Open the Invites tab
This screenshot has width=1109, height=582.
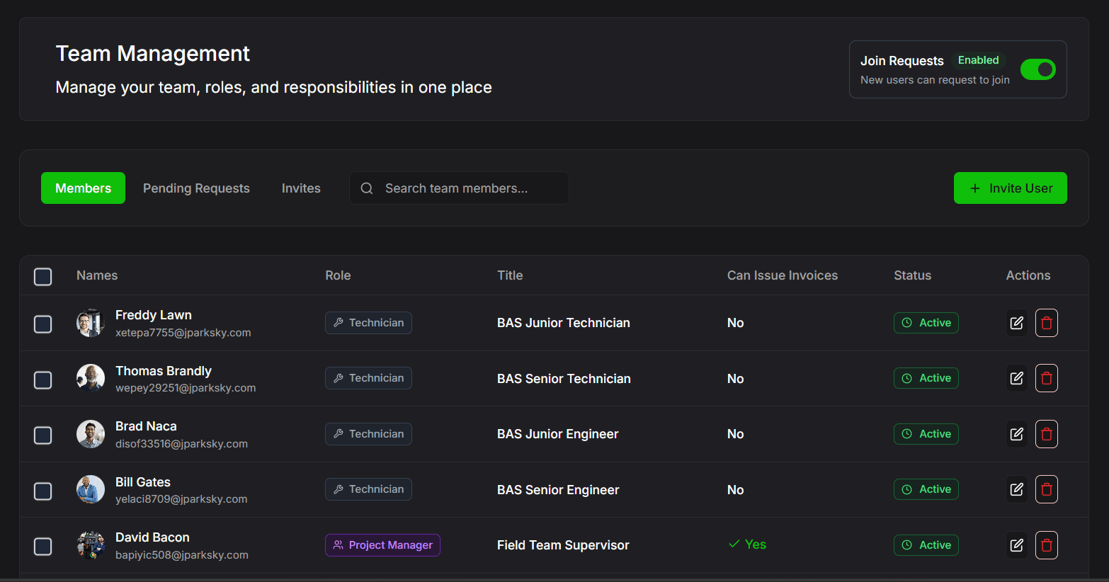[x=301, y=188]
